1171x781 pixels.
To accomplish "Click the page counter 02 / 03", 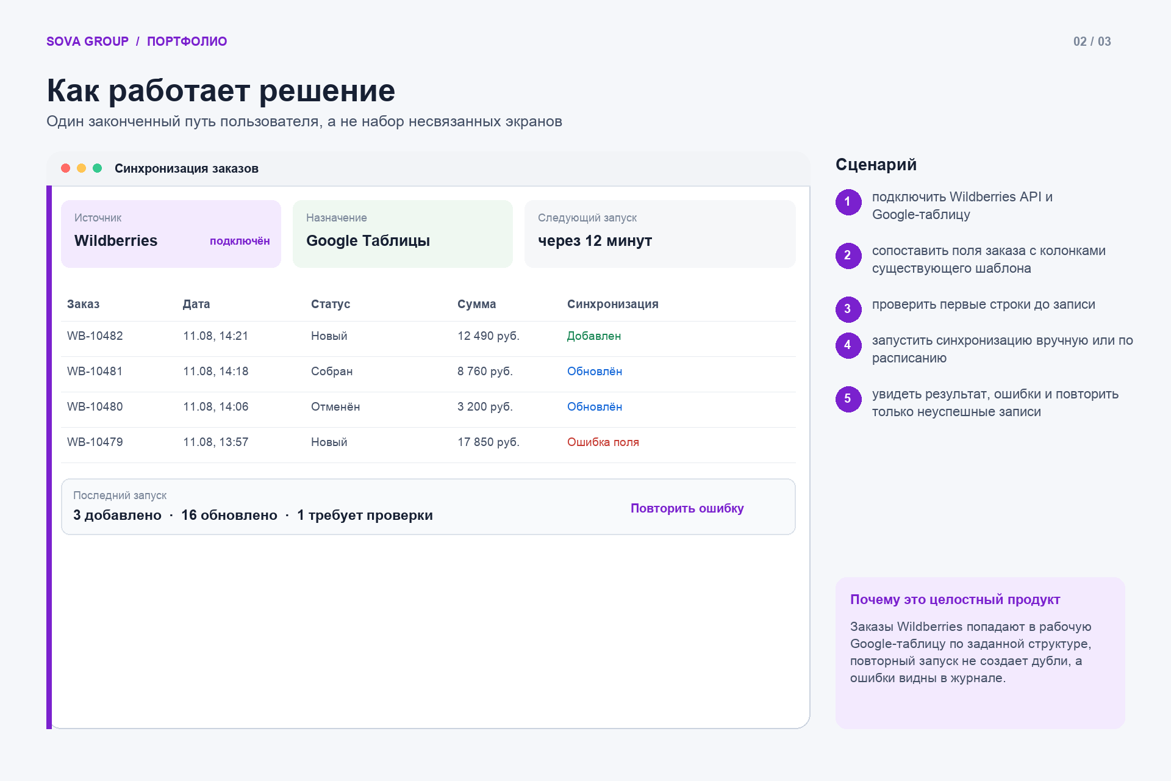I will pyautogui.click(x=1092, y=41).
